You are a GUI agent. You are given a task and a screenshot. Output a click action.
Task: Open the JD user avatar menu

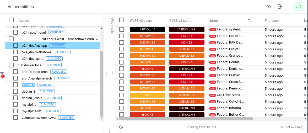[299, 7]
